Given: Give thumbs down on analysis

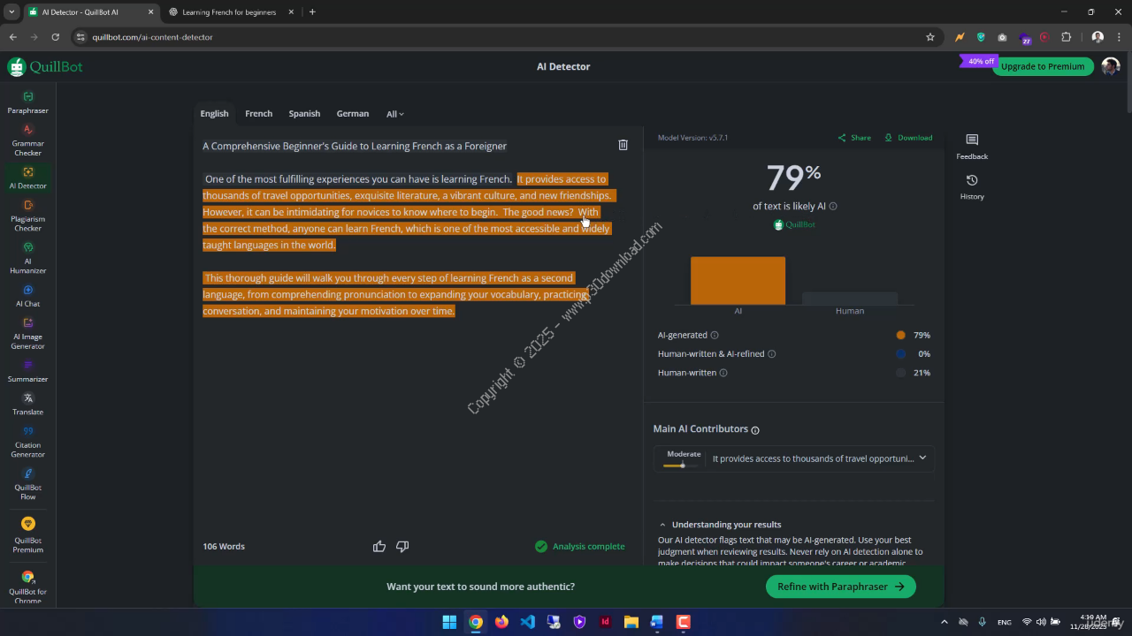Looking at the screenshot, I should click(402, 547).
